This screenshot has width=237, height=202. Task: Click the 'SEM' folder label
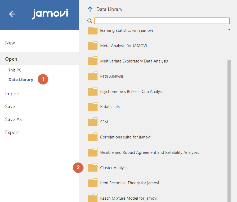[104, 122]
